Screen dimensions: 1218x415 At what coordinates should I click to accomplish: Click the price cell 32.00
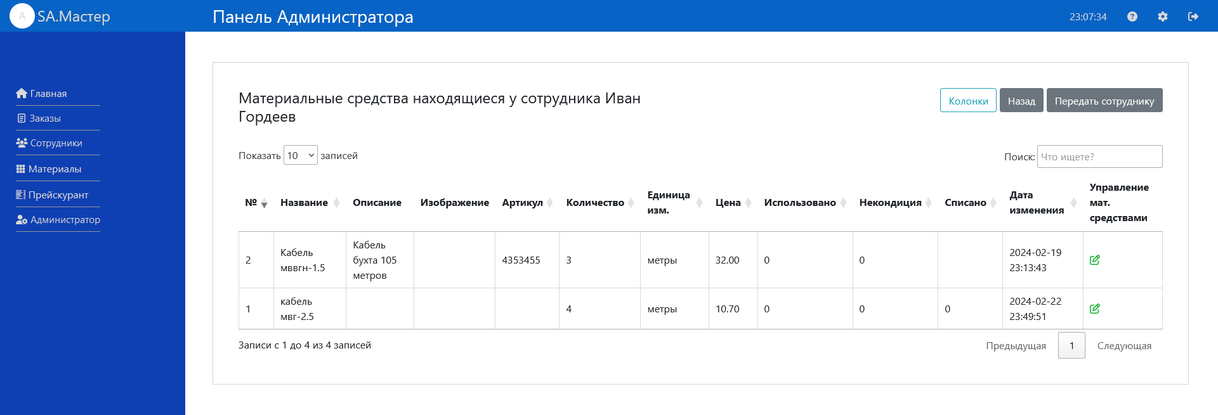(x=733, y=260)
